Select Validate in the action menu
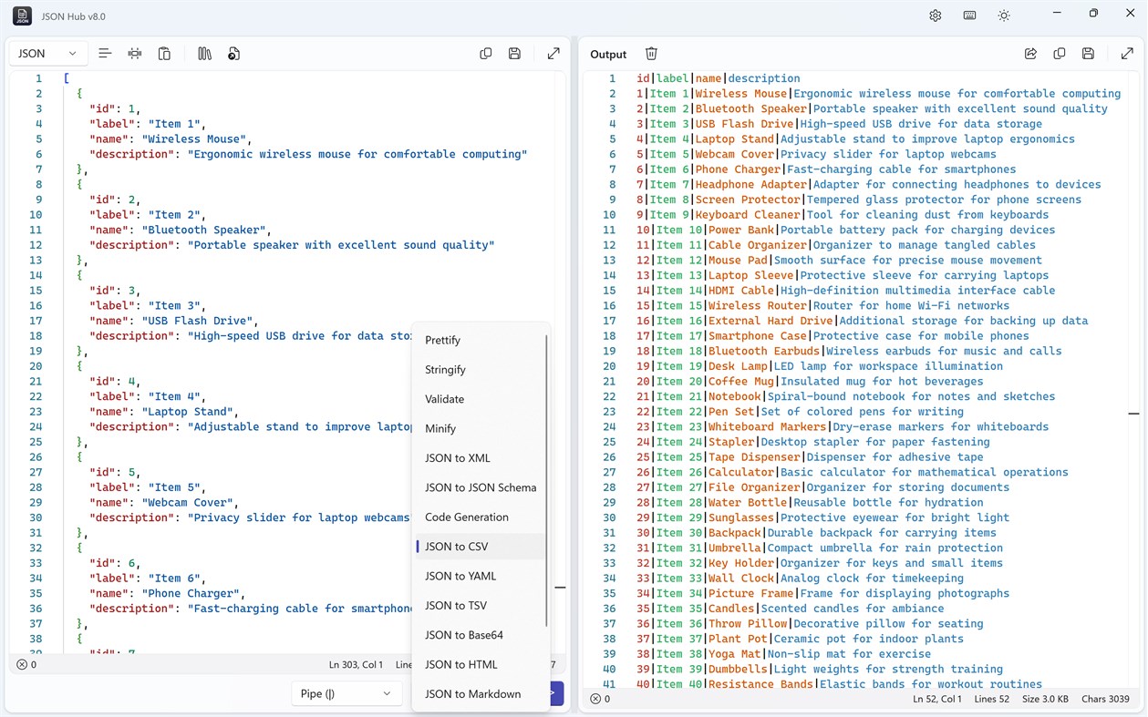The width and height of the screenshot is (1148, 717). point(481,399)
